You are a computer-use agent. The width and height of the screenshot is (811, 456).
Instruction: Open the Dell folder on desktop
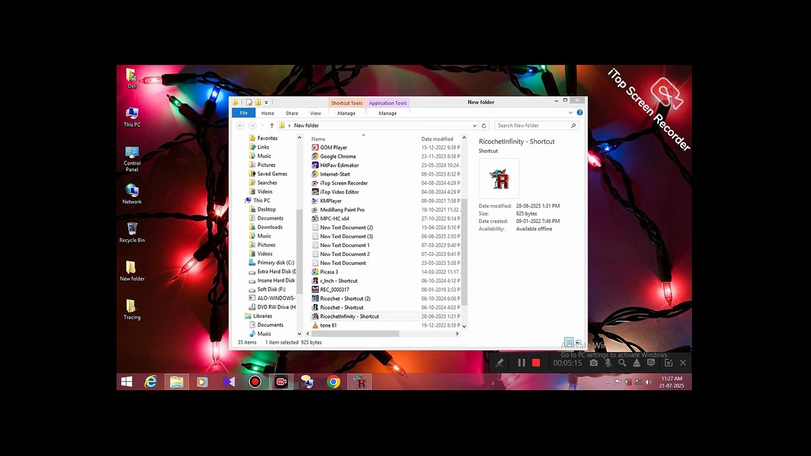pyautogui.click(x=132, y=79)
